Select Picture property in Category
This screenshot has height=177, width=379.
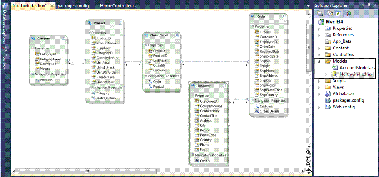point(45,69)
